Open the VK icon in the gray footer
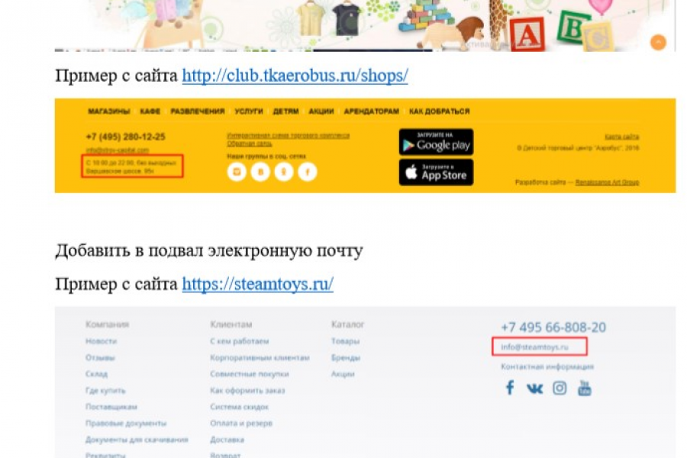The height and width of the screenshot is (458, 687). [x=534, y=389]
